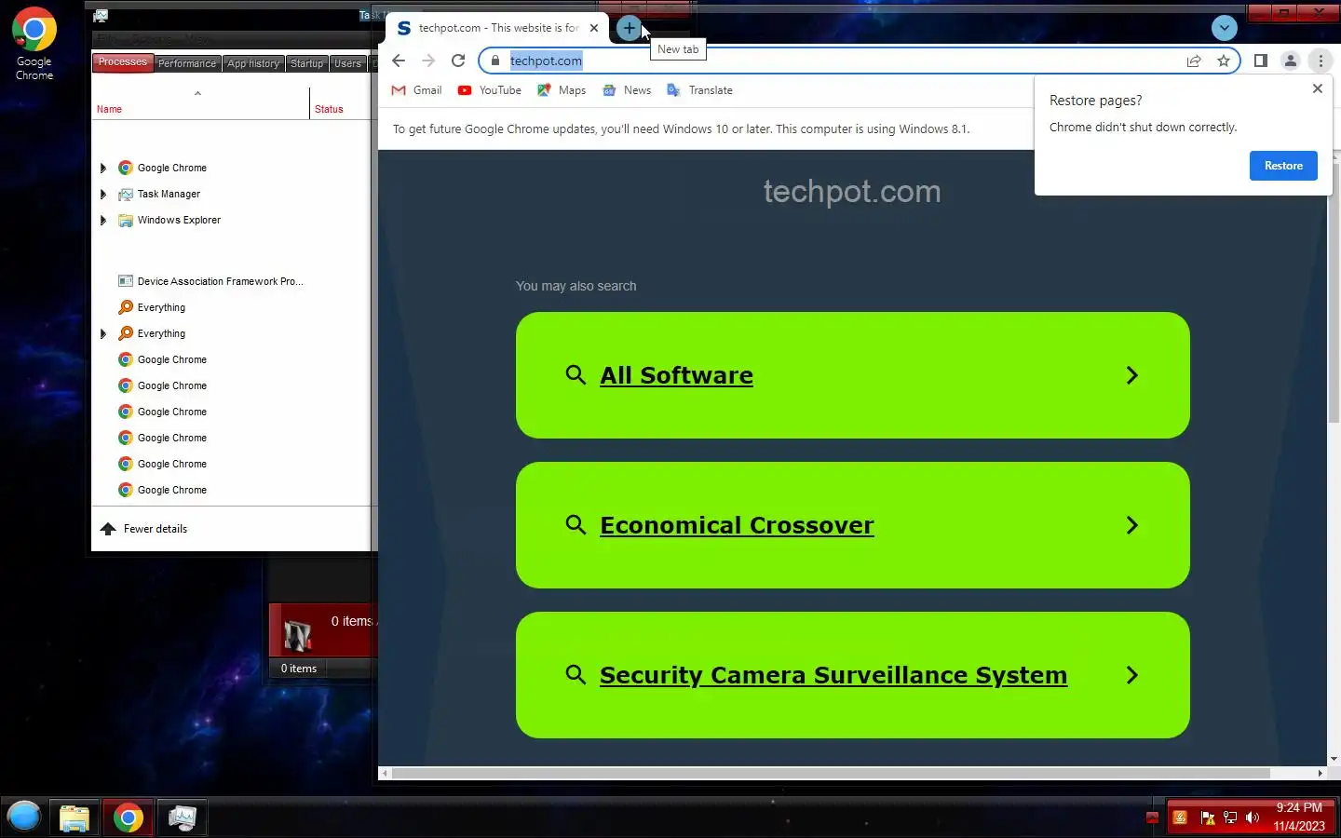This screenshot has height=838, width=1341.
Task: Click the techpot.com tab title
Action: click(x=498, y=28)
